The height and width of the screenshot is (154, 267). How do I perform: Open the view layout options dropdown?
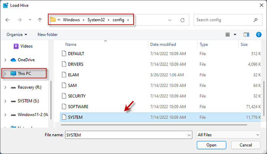coord(230,34)
